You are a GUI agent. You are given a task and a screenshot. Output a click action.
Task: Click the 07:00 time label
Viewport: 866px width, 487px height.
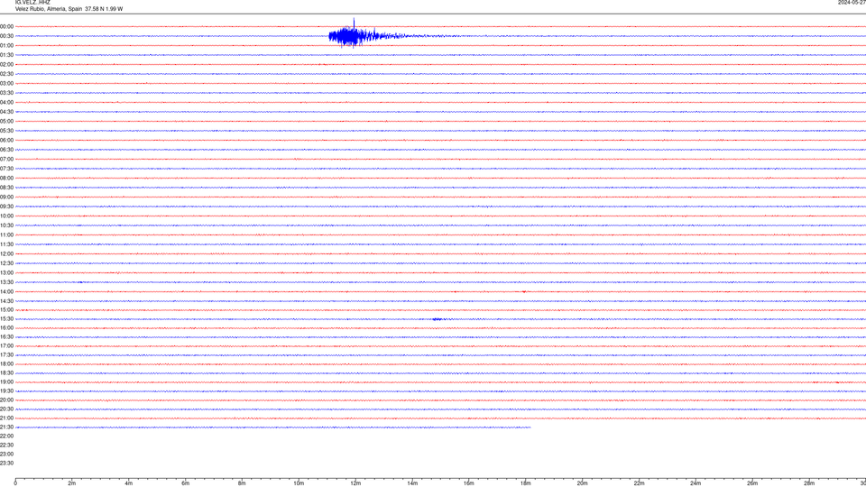point(6,160)
